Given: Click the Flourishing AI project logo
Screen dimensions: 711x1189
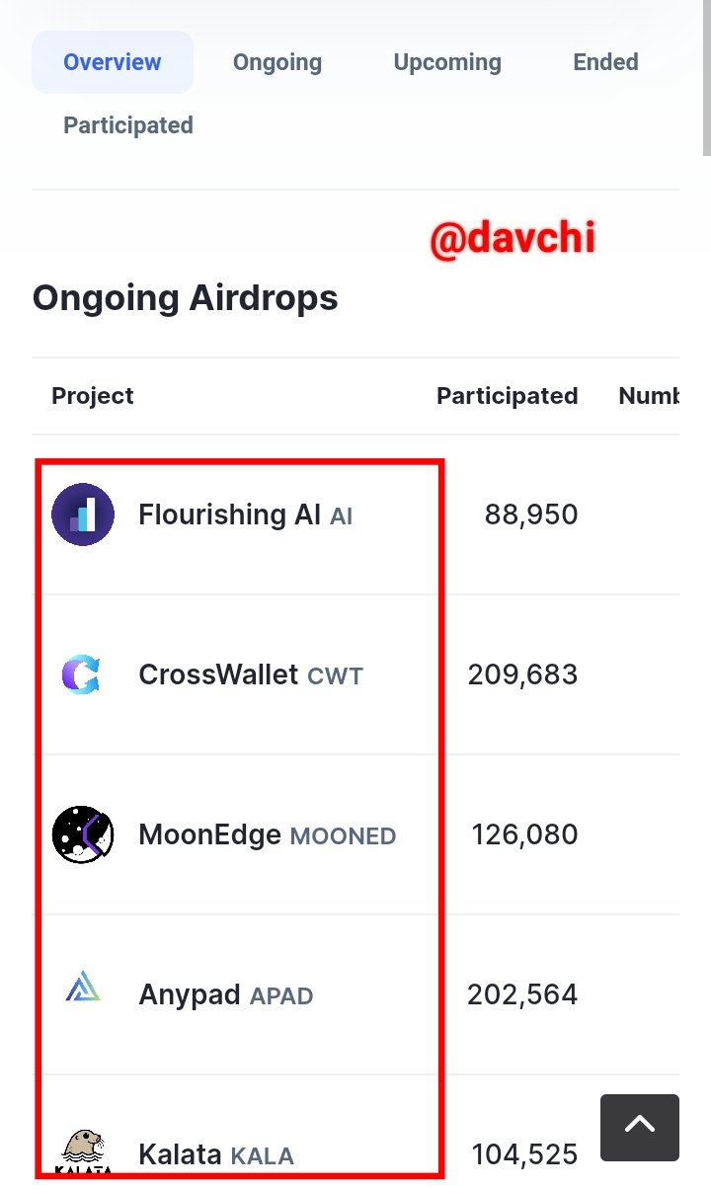Looking at the screenshot, I should [83, 515].
